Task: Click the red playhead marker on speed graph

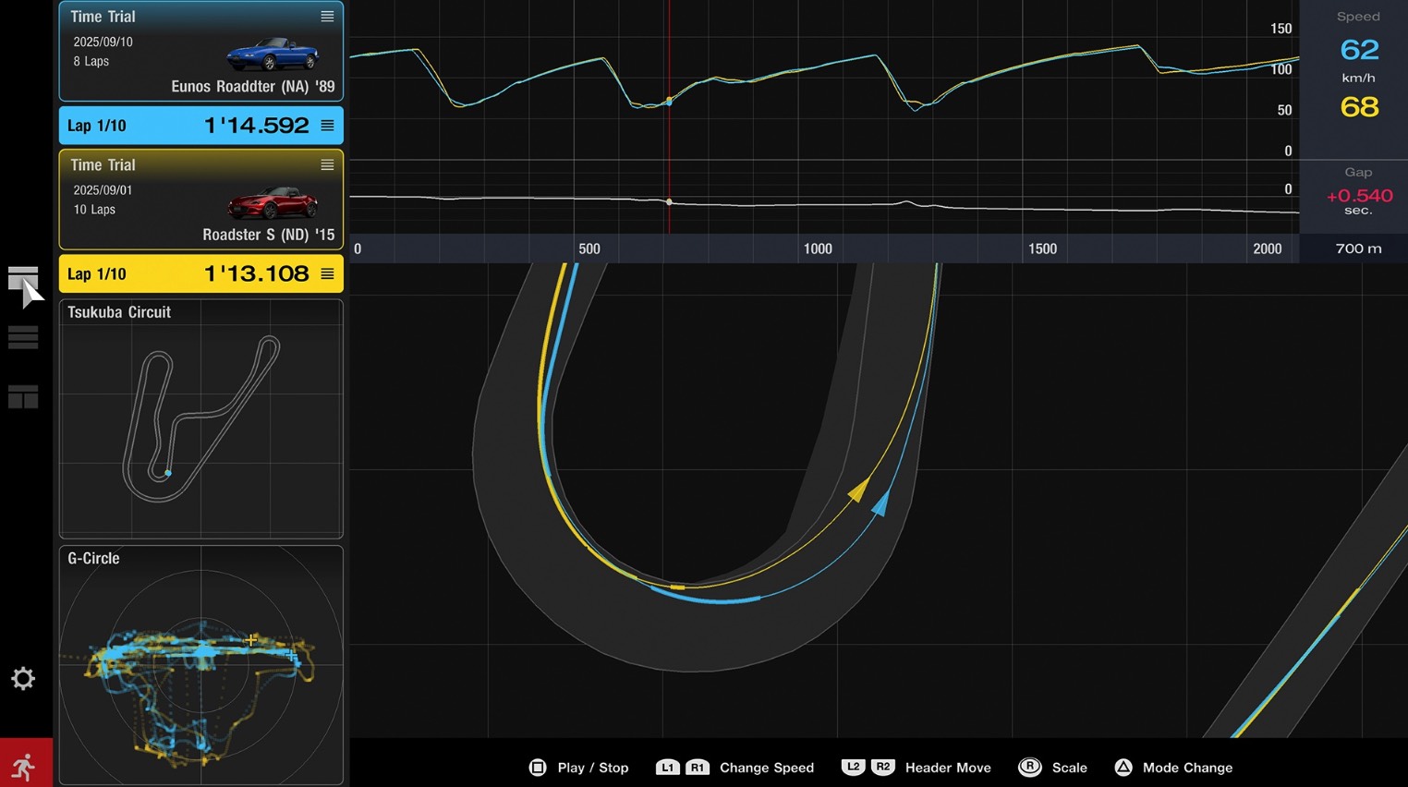Action: 669,102
